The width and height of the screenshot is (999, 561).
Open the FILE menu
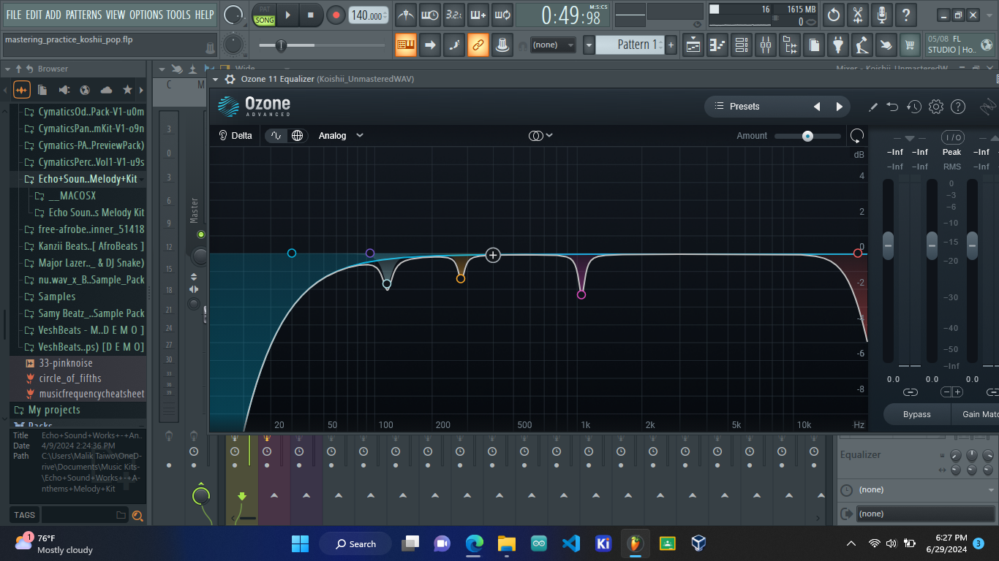click(x=14, y=15)
